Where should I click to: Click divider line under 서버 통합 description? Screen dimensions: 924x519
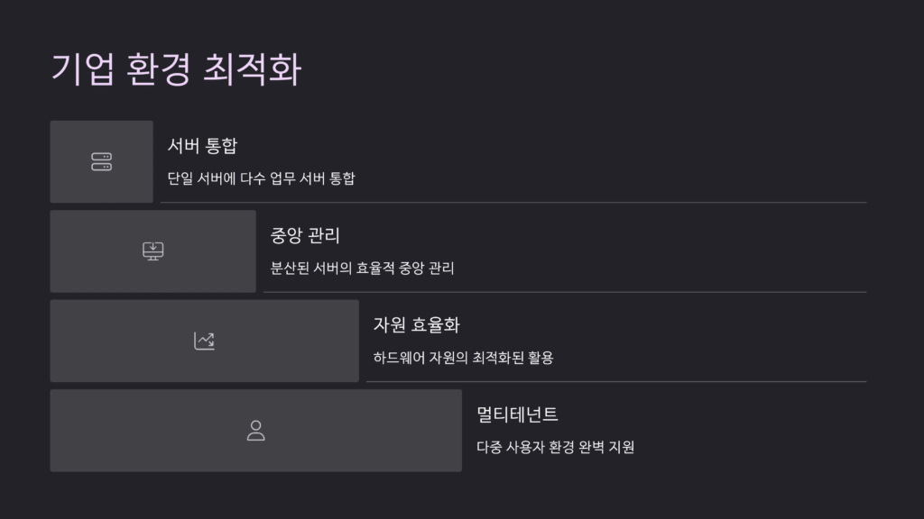[x=513, y=203]
